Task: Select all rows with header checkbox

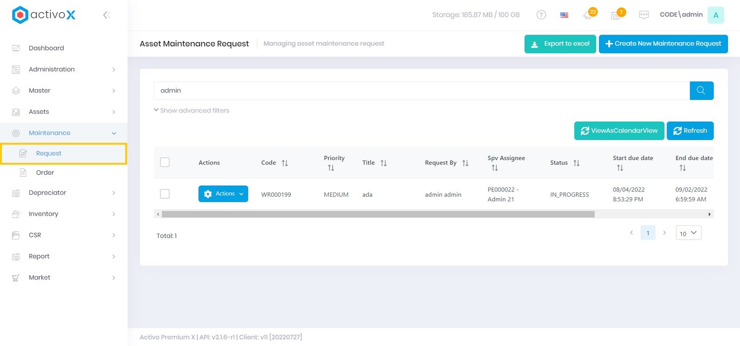Action: pyautogui.click(x=165, y=162)
